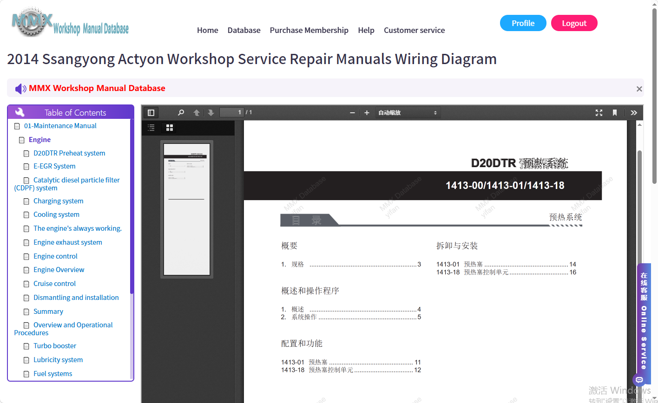
Task: Open the PDF tools double-chevron menu
Action: (634, 112)
